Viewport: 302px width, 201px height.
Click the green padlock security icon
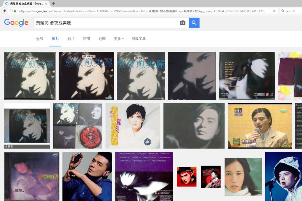pyautogui.click(x=15, y=11)
